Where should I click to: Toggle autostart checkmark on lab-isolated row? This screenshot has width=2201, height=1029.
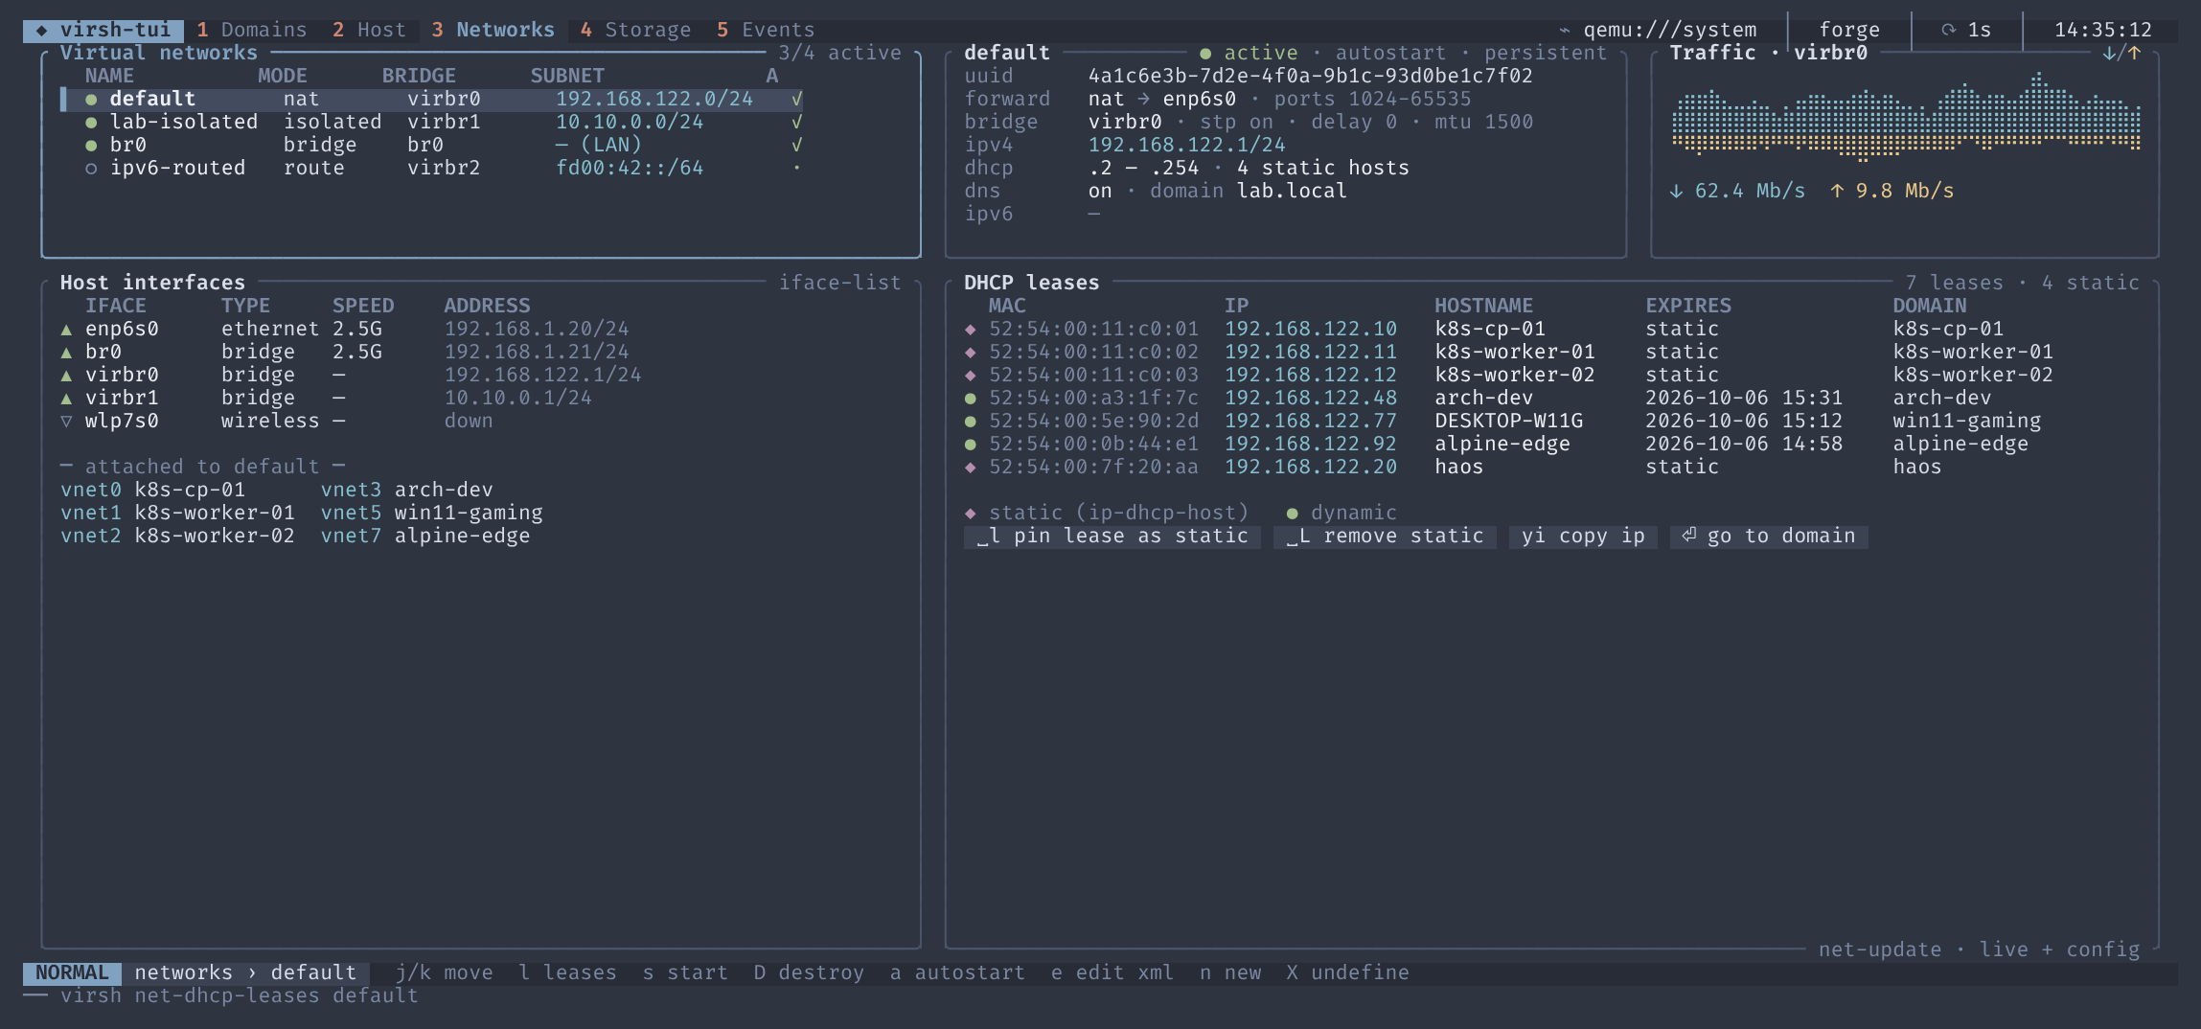tap(796, 122)
